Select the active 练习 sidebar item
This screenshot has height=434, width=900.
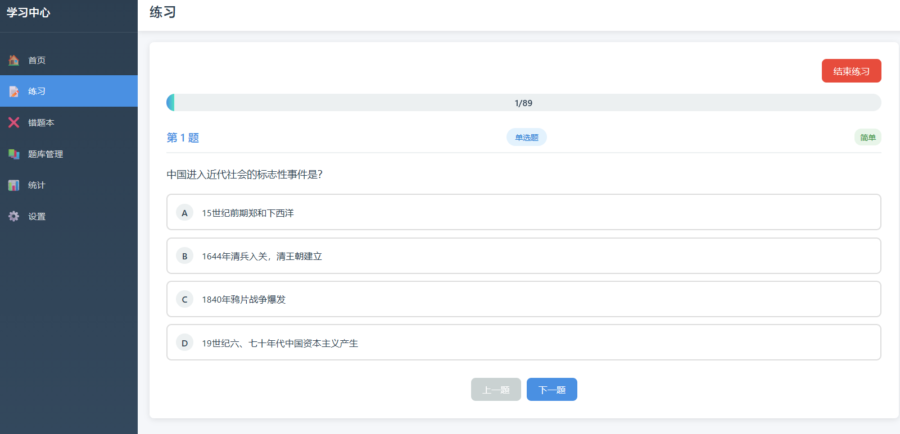tap(69, 91)
